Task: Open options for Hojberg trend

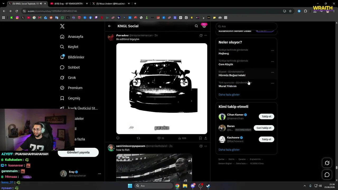Action: (x=273, y=51)
